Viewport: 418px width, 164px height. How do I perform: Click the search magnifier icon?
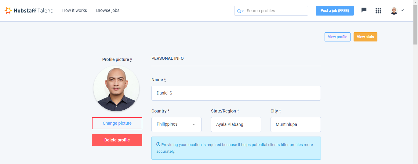coord(239,11)
